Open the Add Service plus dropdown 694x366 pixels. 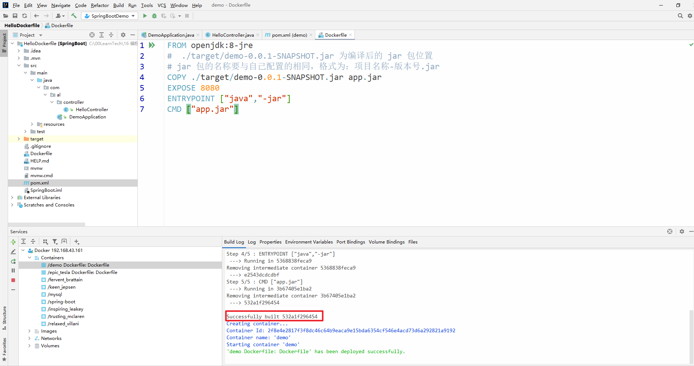pyautogui.click(x=77, y=241)
